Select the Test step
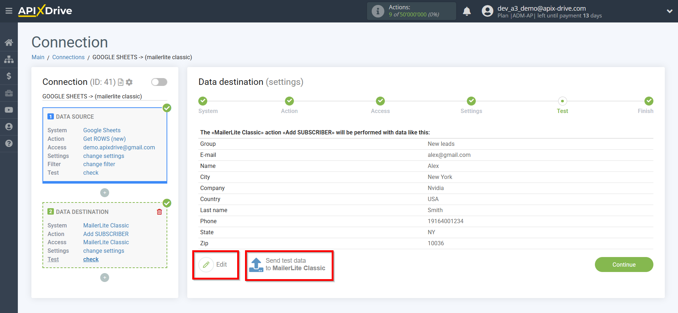This screenshot has width=678, height=313. 562,101
